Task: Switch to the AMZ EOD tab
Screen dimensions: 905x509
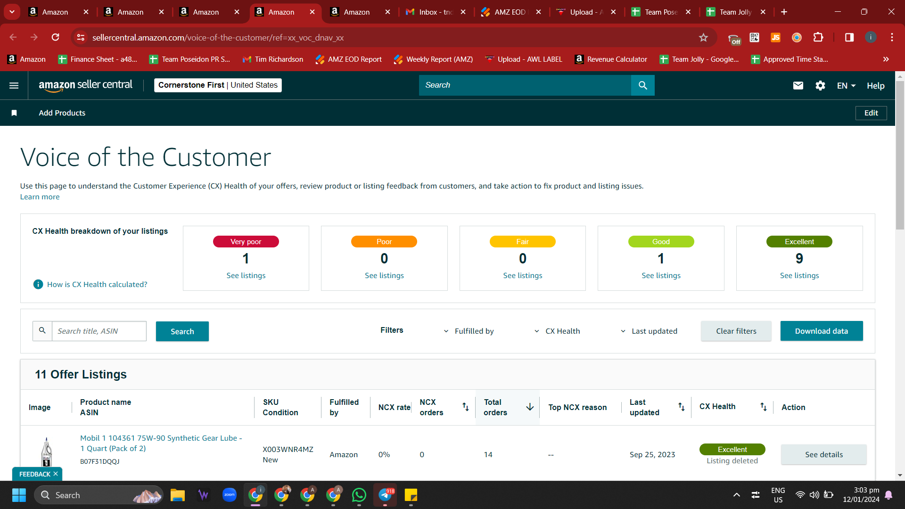Action: pos(511,12)
